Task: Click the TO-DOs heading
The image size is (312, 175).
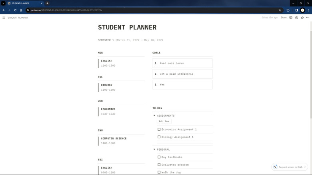Action: pyautogui.click(x=157, y=108)
